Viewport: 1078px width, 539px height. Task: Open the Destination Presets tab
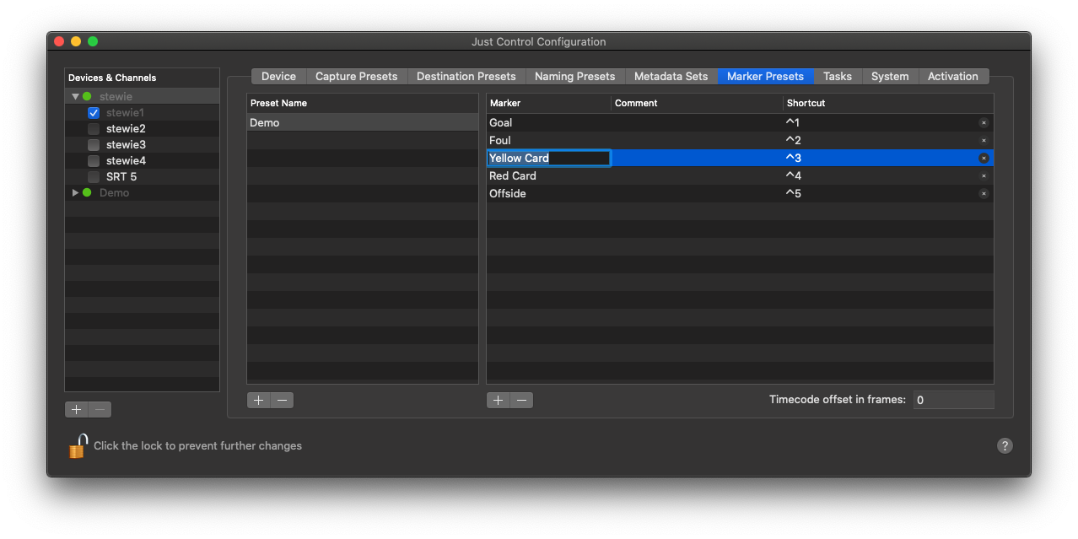466,76
